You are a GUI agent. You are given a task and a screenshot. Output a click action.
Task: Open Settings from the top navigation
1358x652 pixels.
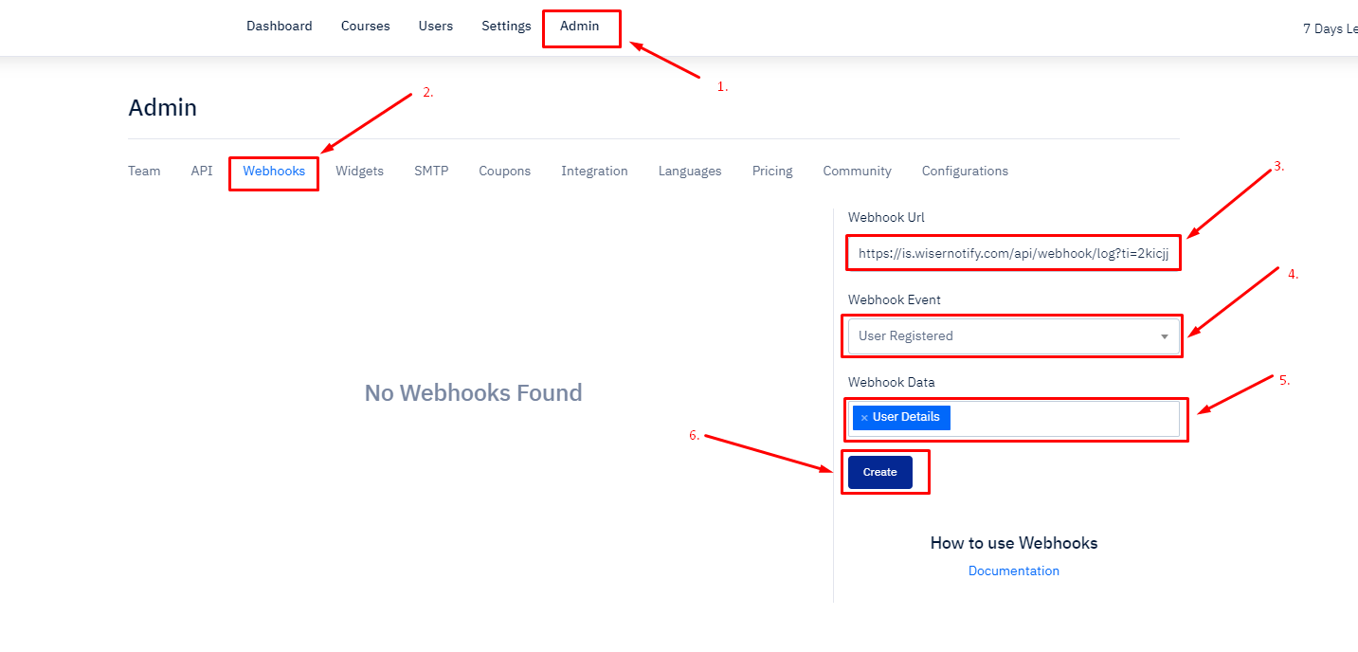tap(506, 27)
